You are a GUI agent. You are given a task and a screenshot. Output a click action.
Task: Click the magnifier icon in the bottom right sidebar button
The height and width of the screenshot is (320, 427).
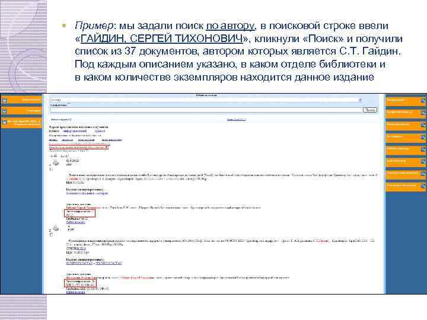[x=423, y=186]
